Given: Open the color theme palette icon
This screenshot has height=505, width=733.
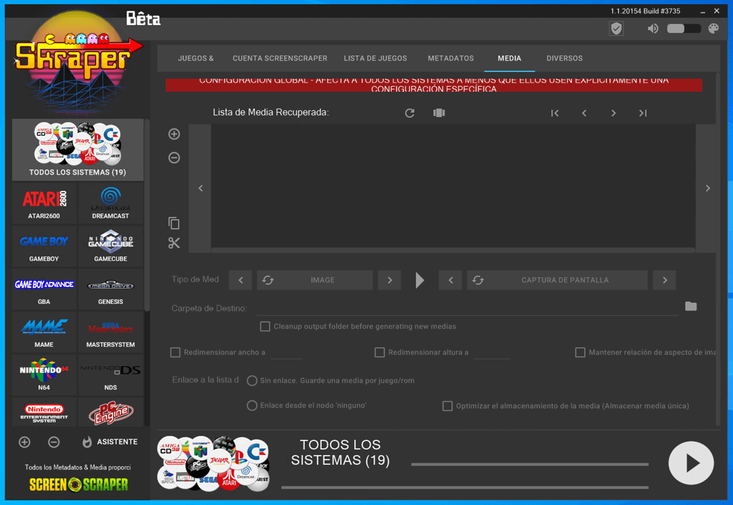Looking at the screenshot, I should [713, 29].
